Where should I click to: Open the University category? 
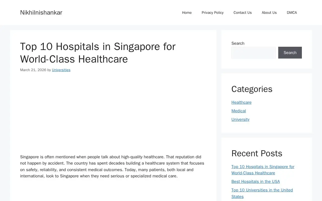point(240,119)
